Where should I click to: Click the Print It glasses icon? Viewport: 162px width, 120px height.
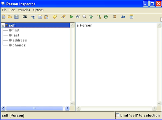[x=78, y=17]
